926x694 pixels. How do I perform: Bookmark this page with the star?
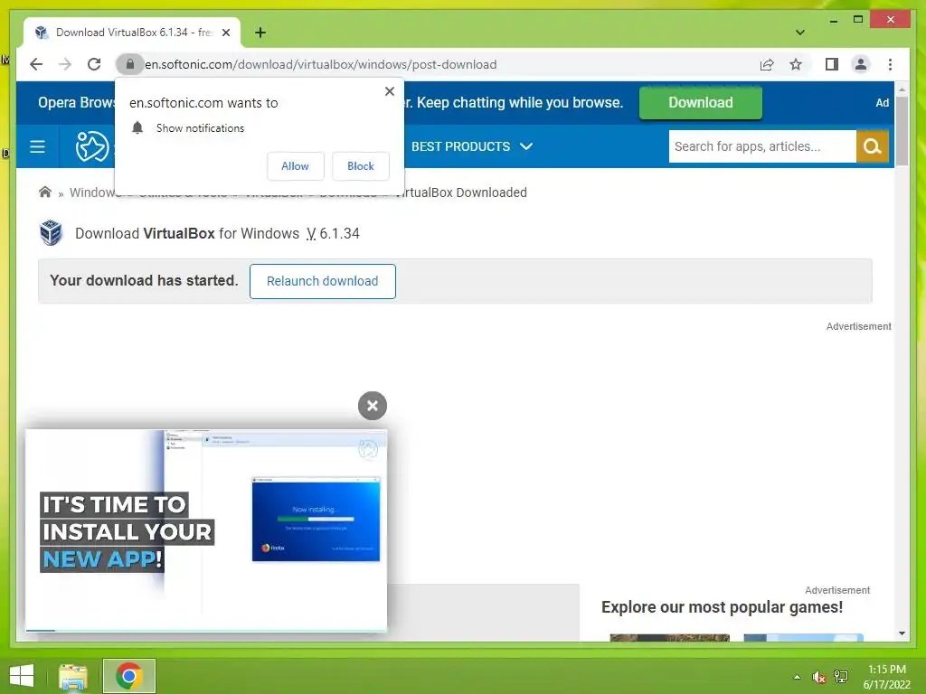tap(796, 64)
